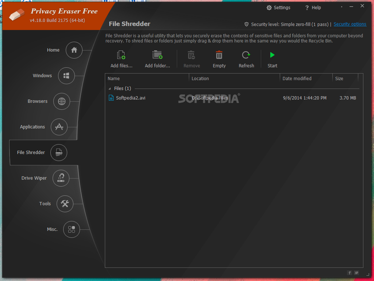Open the Drive Wiper magnet icon

[x=61, y=178]
